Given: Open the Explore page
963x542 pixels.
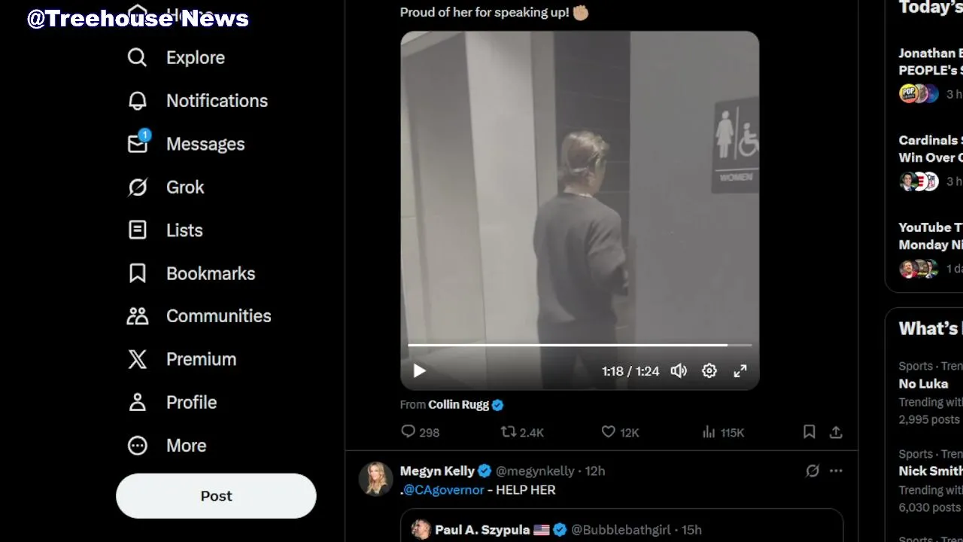Looking at the screenshot, I should tap(176, 58).
